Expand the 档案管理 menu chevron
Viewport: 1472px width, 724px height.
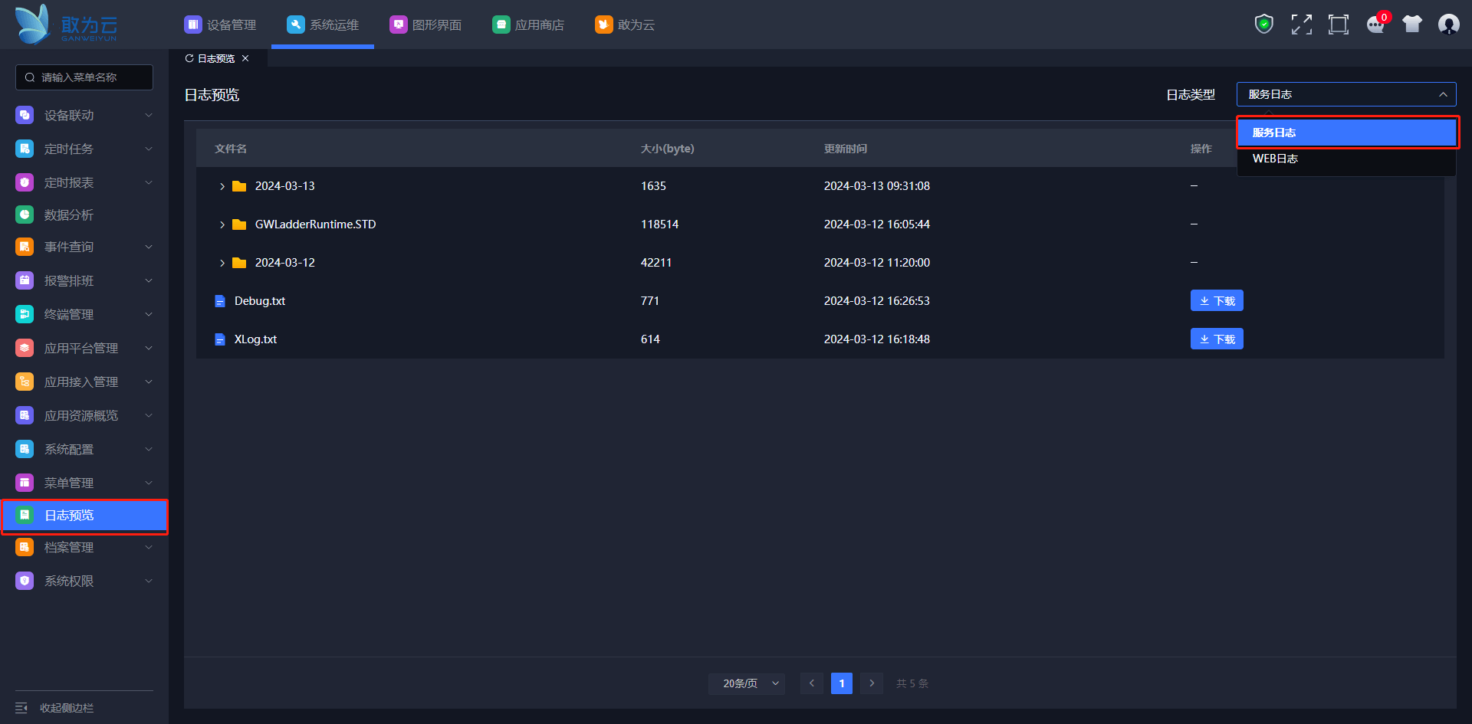click(149, 547)
